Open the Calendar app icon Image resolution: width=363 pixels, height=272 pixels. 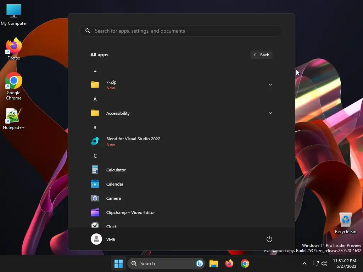[95, 184]
